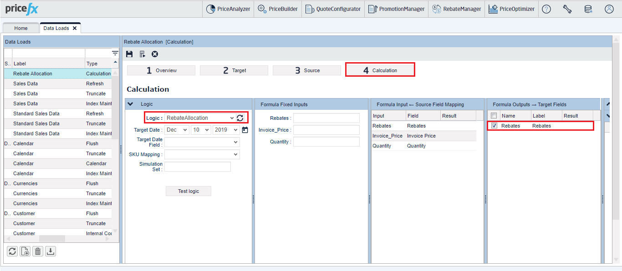Image resolution: width=622 pixels, height=271 pixels.
Task: Toggle the select-all checkbox in Formula Outputs header
Action: click(494, 116)
